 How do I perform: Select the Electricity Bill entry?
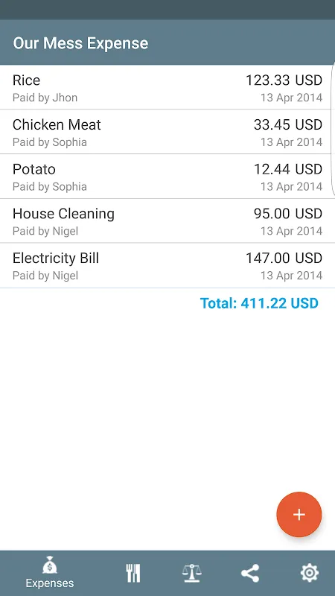click(x=167, y=265)
